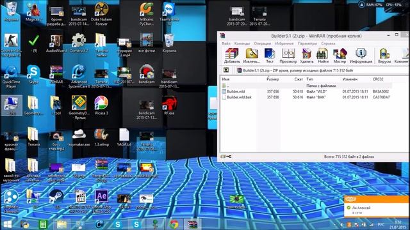
Task: Sort file list by the Тип column header
Action: 309,79
